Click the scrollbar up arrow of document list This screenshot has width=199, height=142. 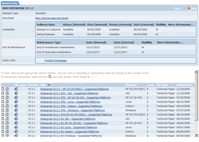pyautogui.click(x=196, y=72)
